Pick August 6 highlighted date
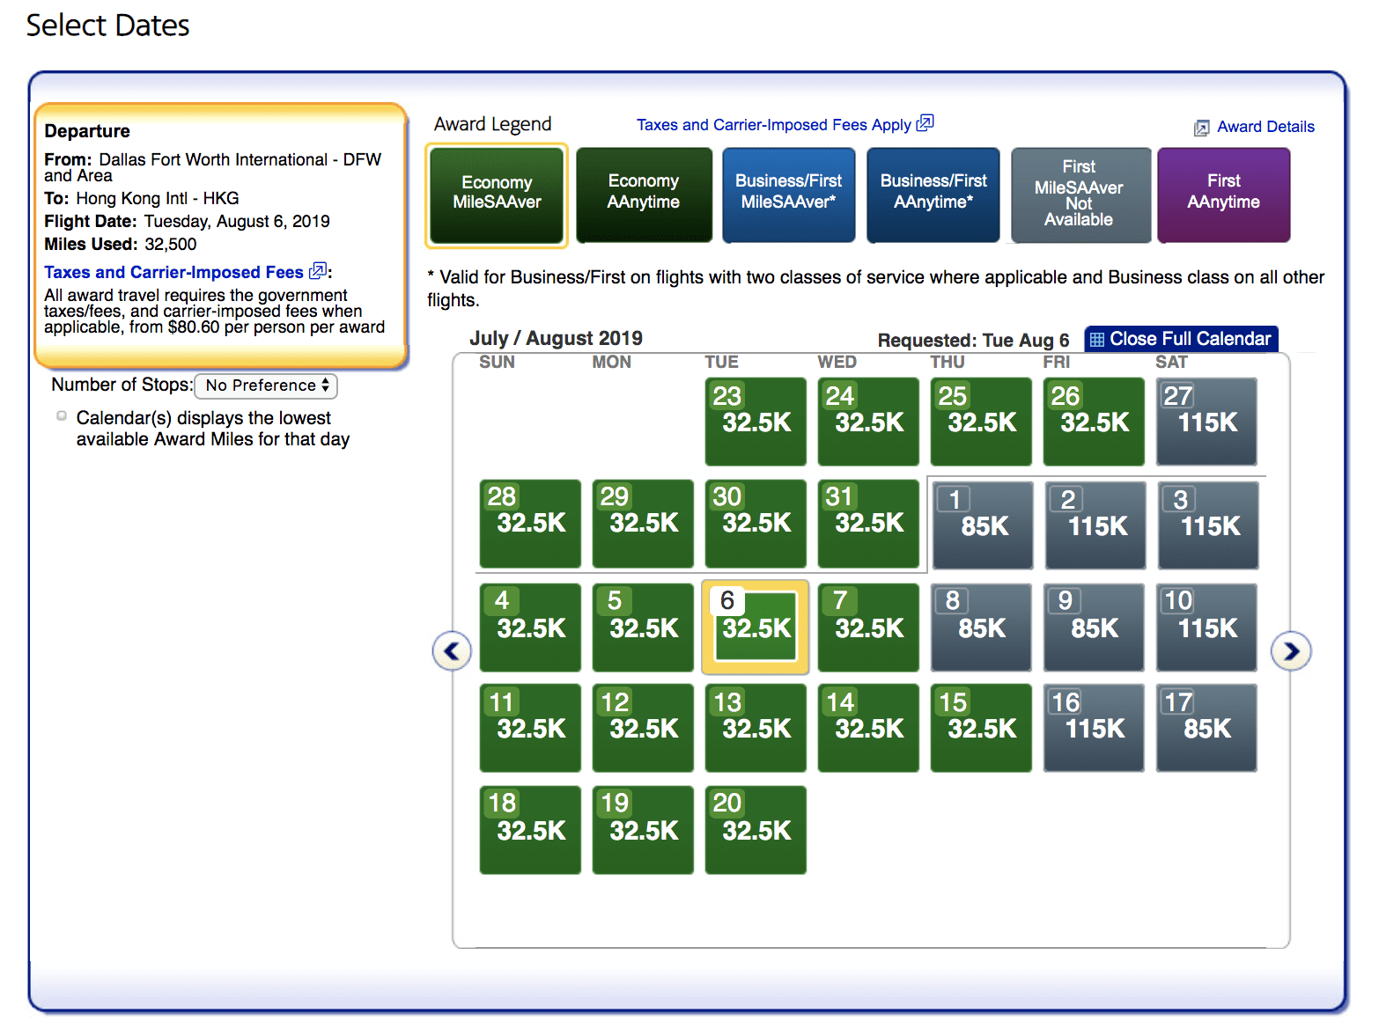The height and width of the screenshot is (1028, 1379). [x=756, y=628]
